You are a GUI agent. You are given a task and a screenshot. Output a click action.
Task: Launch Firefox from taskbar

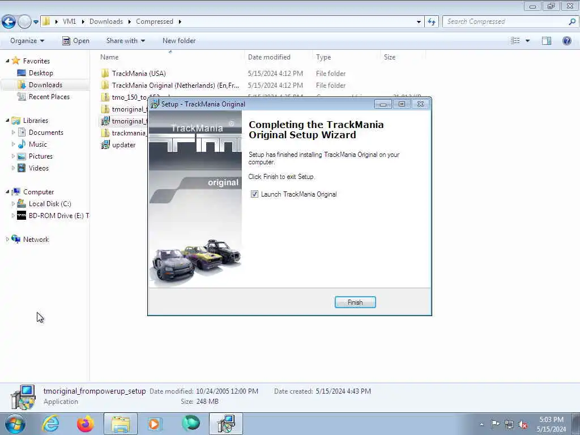[86, 424]
